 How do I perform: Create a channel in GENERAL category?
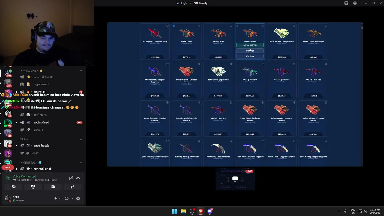point(81,163)
